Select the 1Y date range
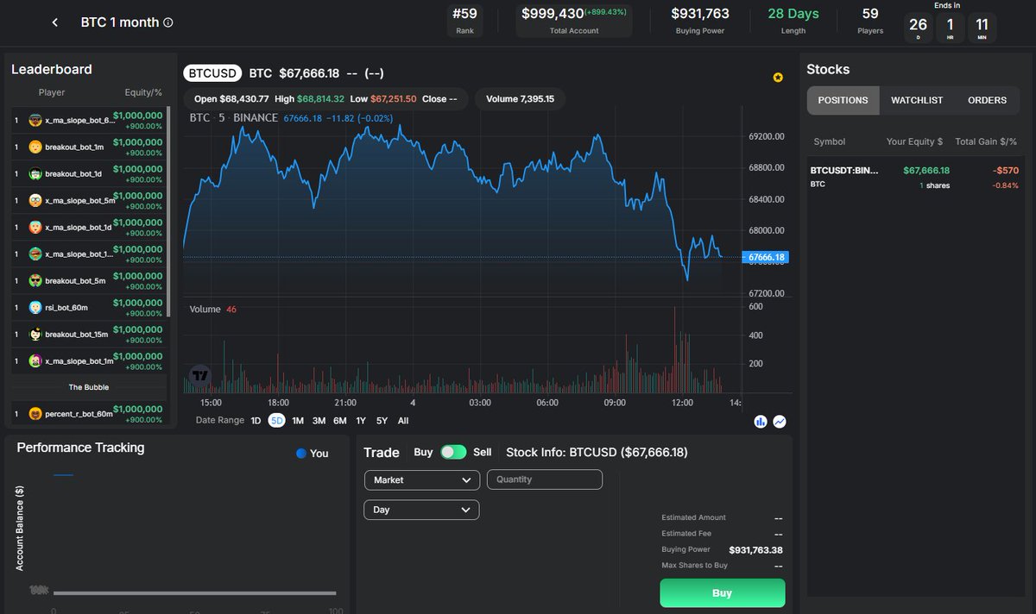The image size is (1036, 614). pyautogui.click(x=361, y=421)
